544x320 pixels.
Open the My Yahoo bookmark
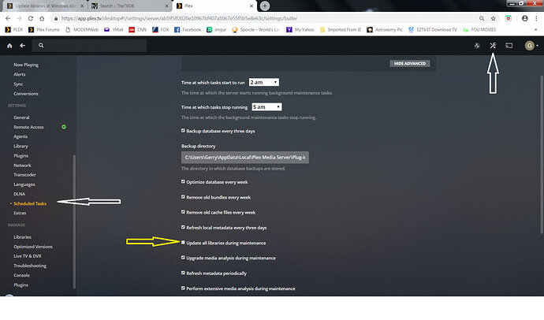click(x=300, y=30)
